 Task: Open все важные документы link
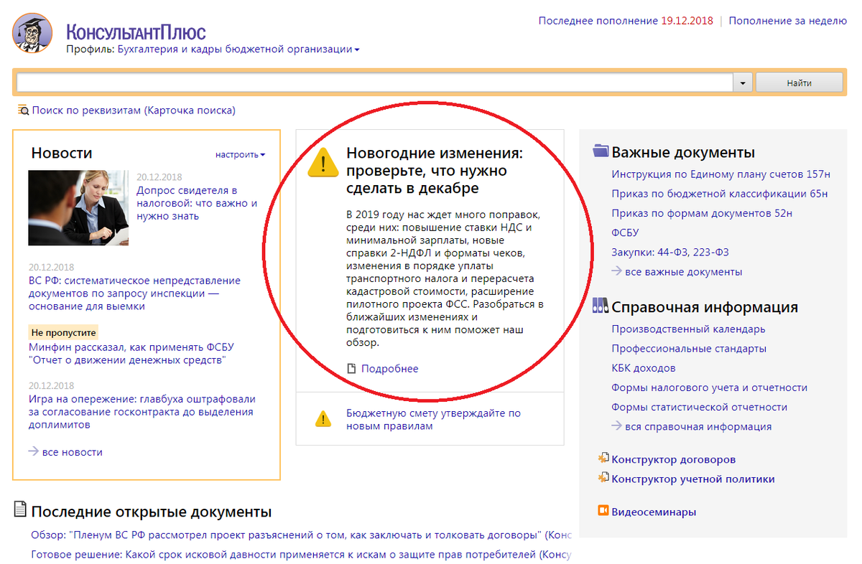[x=684, y=271]
